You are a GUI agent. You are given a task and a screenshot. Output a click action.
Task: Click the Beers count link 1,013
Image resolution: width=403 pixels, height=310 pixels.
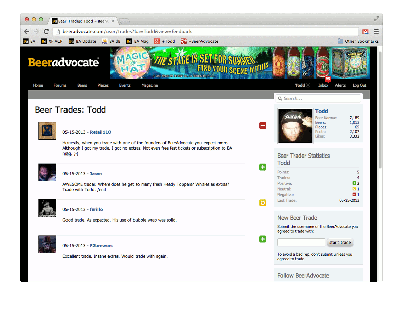[354, 122]
